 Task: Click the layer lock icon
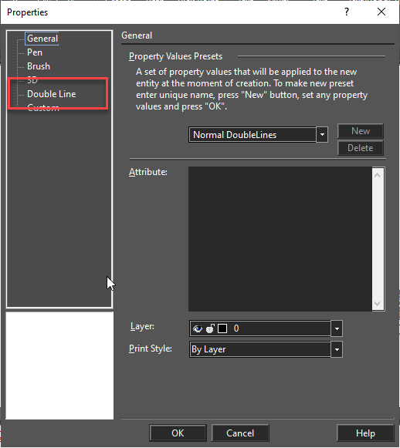(x=210, y=328)
